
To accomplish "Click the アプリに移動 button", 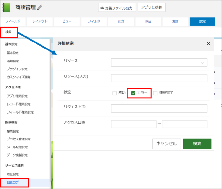I will 151,8.
